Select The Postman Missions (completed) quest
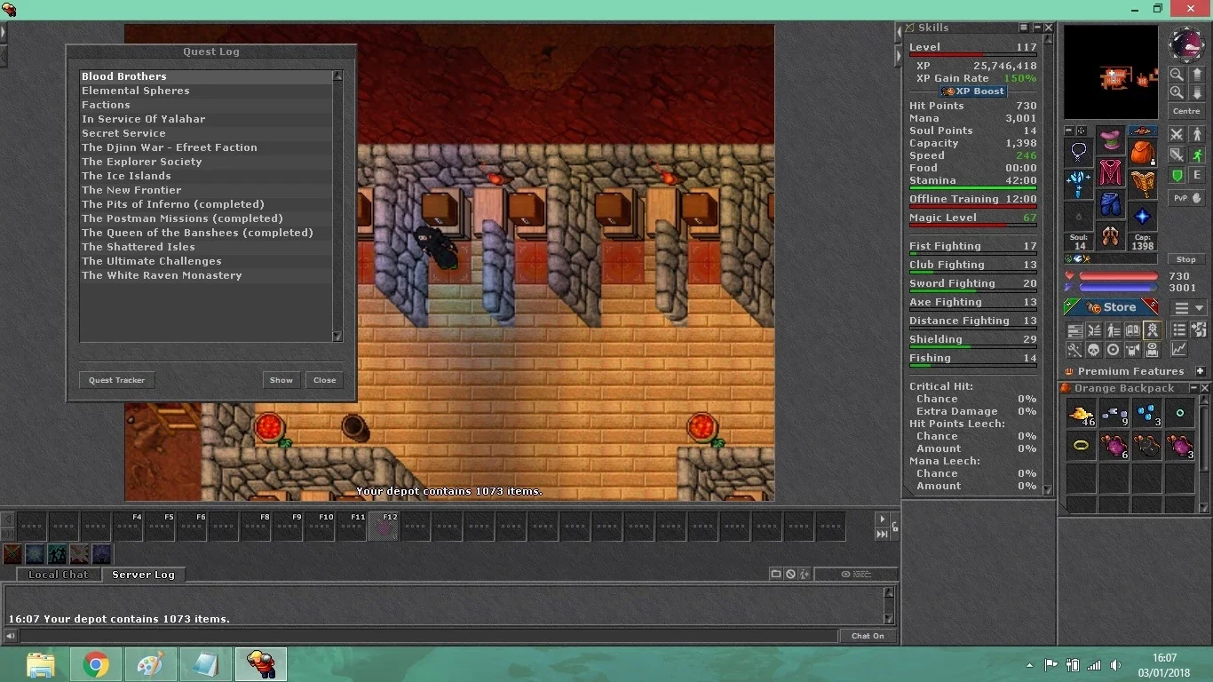1213x682 pixels. click(x=206, y=218)
